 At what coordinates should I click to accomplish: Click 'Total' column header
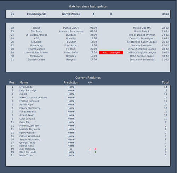(166, 82)
